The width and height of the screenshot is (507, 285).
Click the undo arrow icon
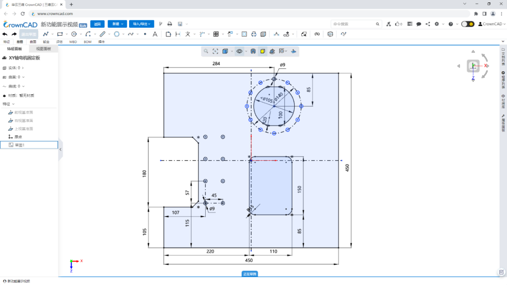coord(5,34)
